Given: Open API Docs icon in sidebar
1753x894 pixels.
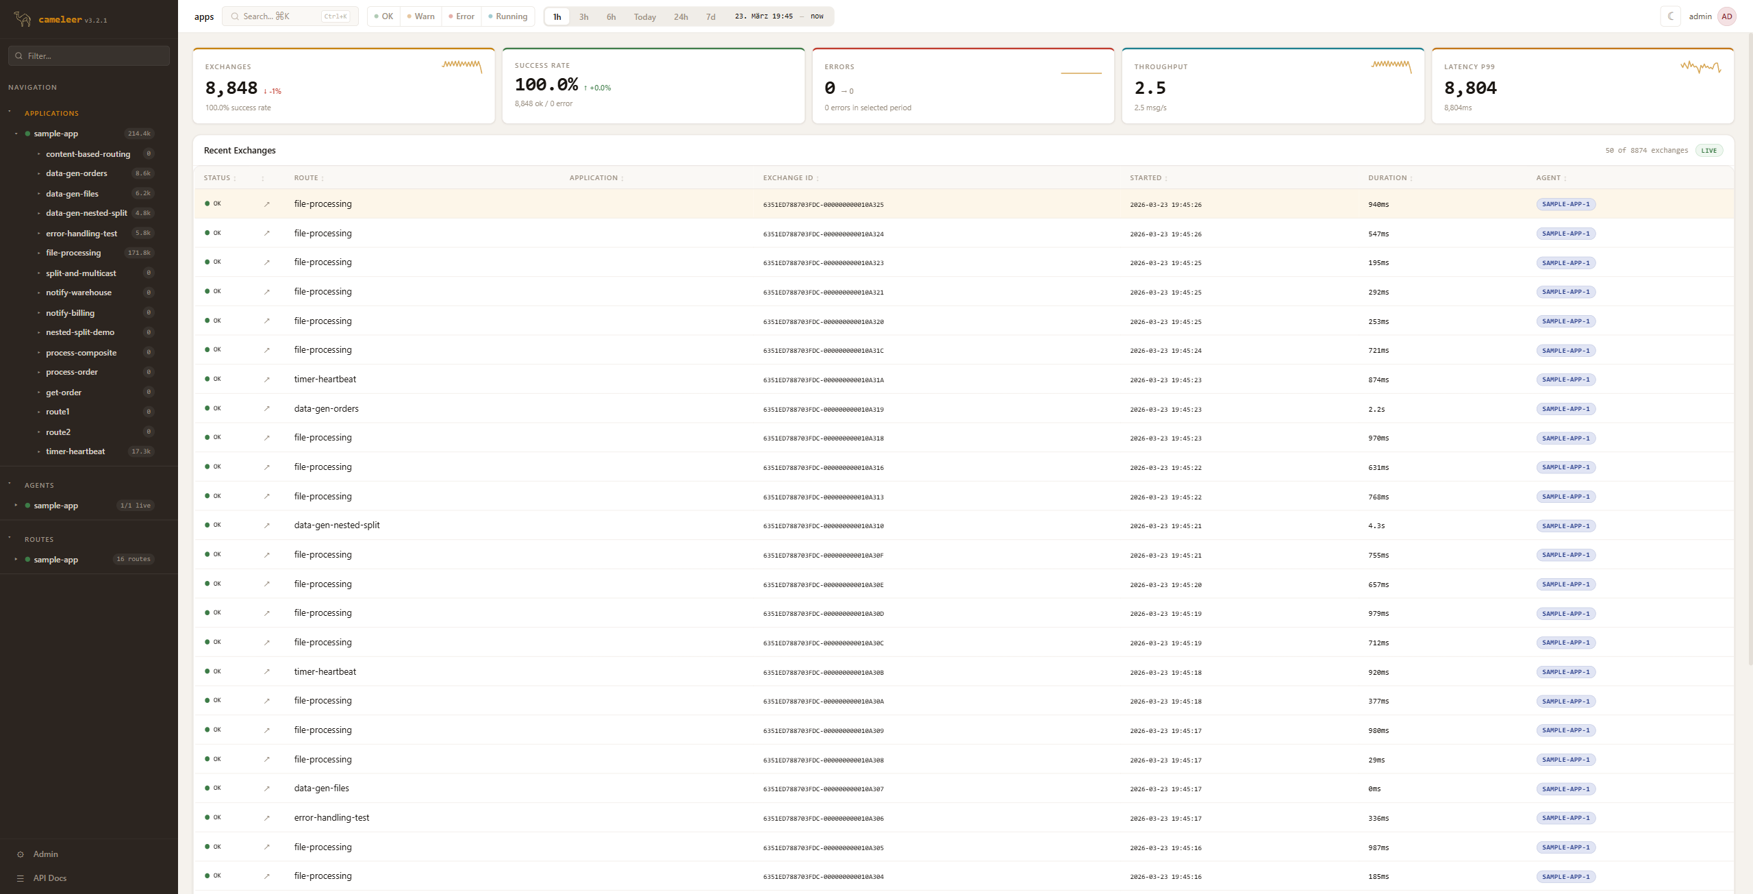Looking at the screenshot, I should (21, 878).
